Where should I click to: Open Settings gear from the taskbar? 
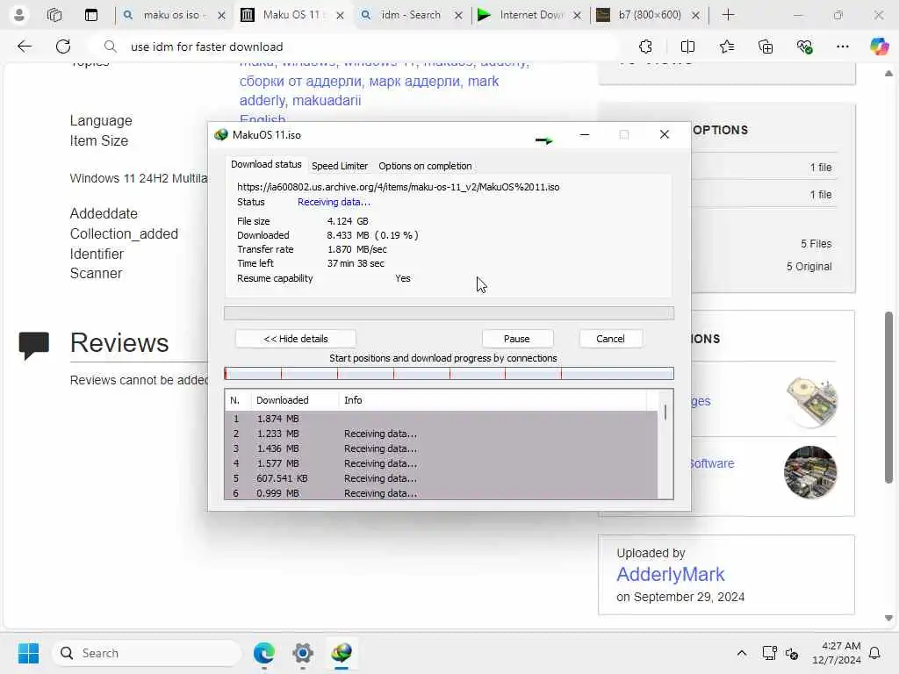(x=303, y=653)
